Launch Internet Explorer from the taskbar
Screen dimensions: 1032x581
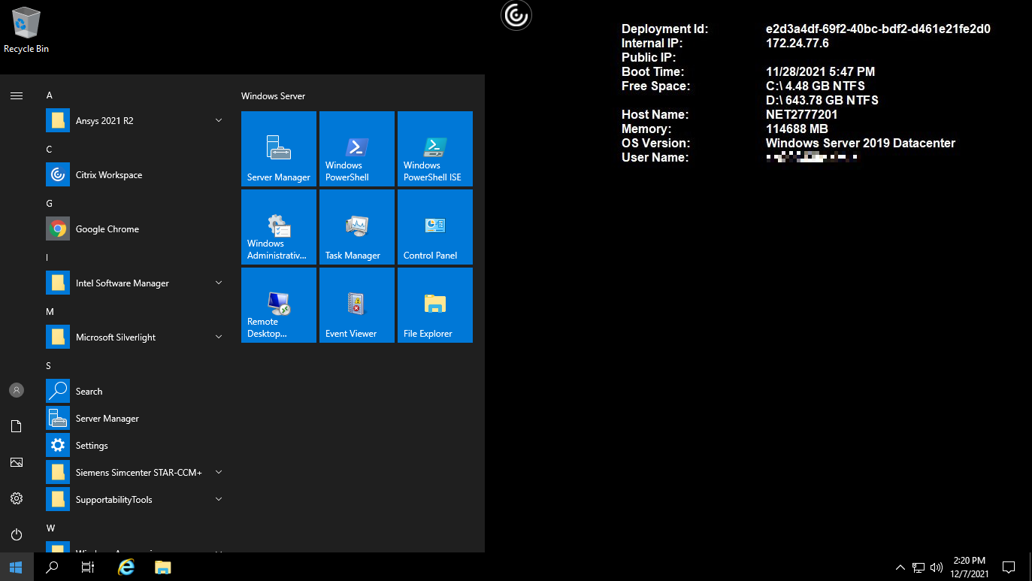(x=126, y=567)
